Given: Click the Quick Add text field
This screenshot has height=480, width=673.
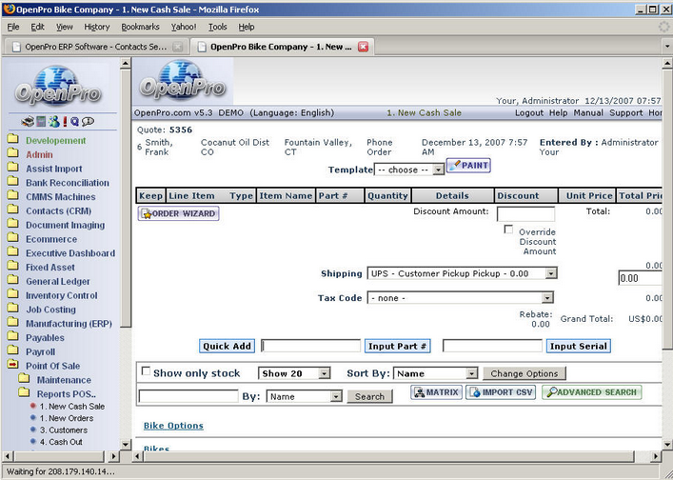Looking at the screenshot, I should point(310,346).
